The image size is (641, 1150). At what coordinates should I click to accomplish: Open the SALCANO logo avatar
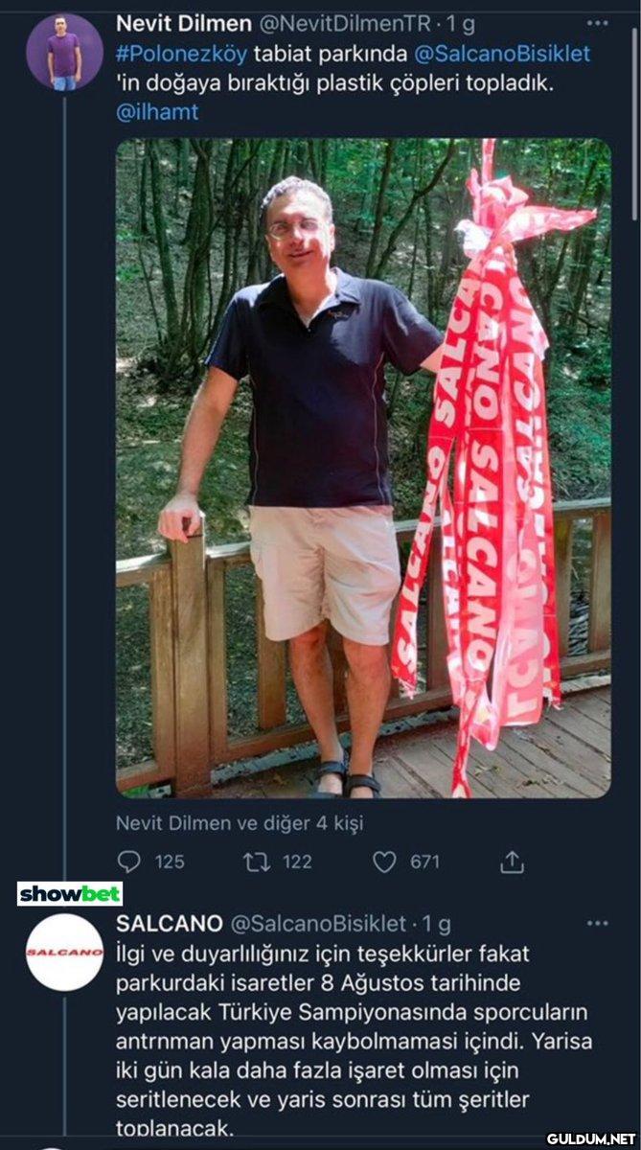(64, 952)
